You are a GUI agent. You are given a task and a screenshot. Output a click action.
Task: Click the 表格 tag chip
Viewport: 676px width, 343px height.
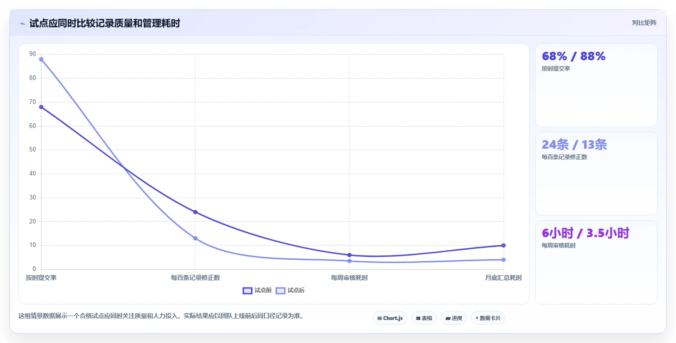click(x=424, y=318)
